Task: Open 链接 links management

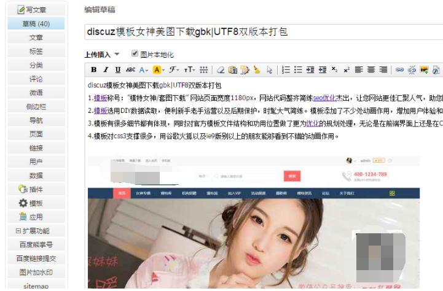Action: tap(36, 148)
